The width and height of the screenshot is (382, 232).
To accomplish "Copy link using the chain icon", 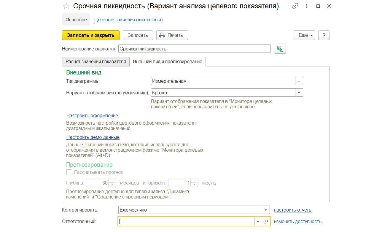I will (295, 6).
